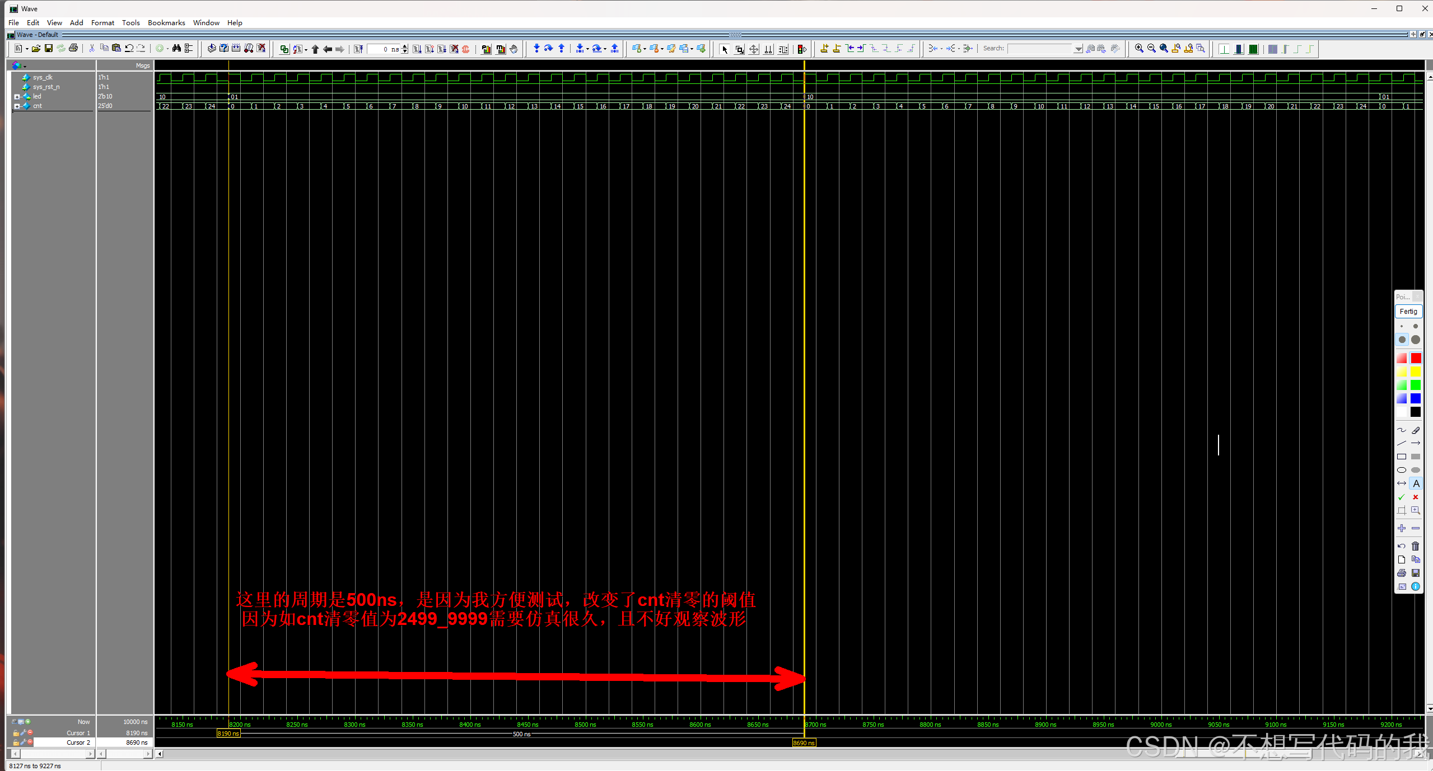Open the View menu
The height and width of the screenshot is (771, 1433).
click(54, 22)
